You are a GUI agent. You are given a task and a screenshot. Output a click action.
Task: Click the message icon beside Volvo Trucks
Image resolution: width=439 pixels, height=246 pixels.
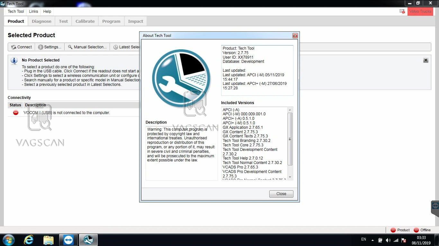click(402, 12)
